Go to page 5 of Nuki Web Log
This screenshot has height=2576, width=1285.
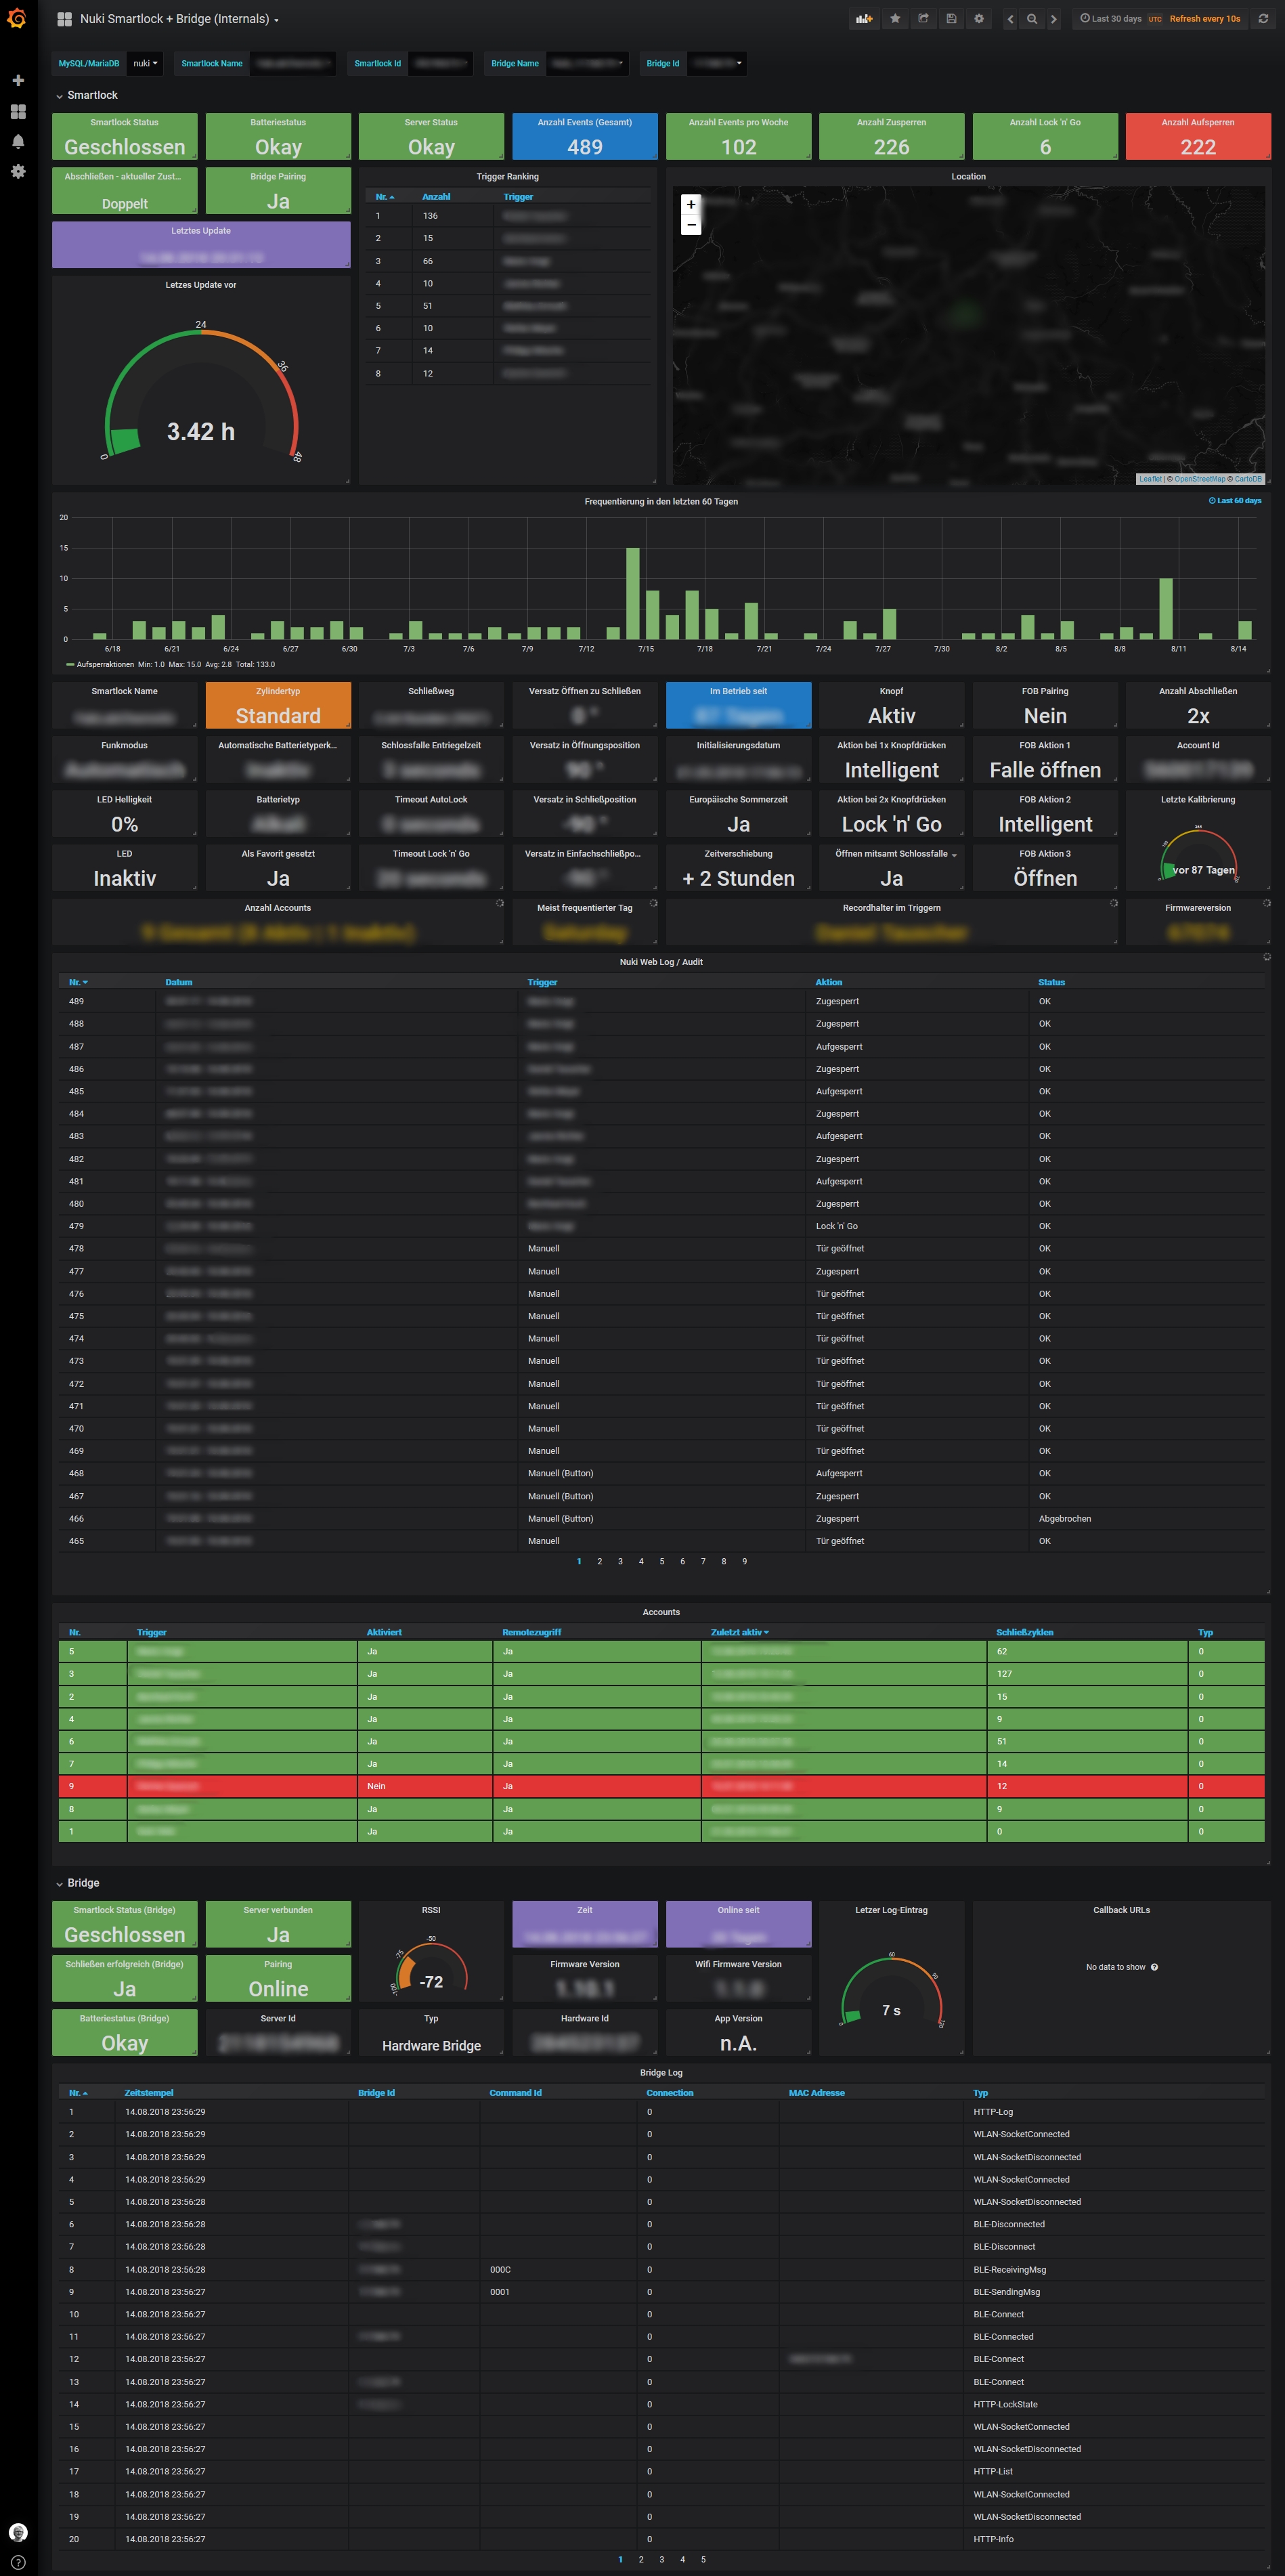(x=662, y=1561)
